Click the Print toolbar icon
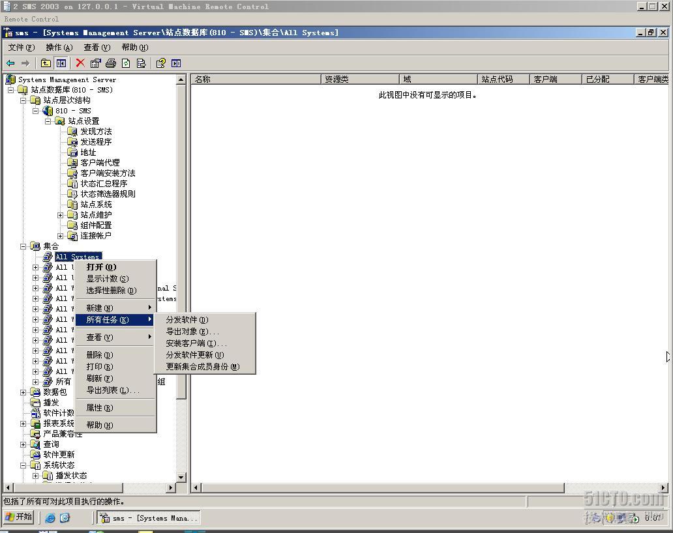673x533 pixels. tap(111, 63)
